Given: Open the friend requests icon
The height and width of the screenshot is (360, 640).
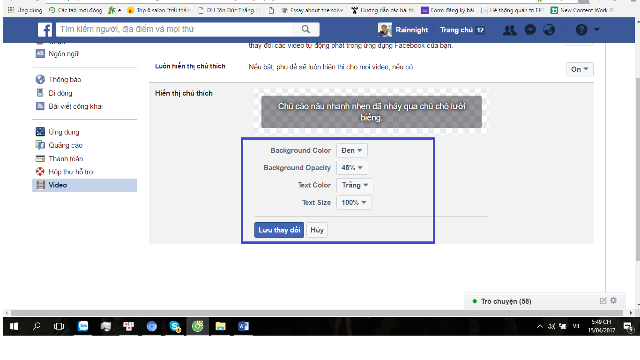Looking at the screenshot, I should click(x=510, y=30).
